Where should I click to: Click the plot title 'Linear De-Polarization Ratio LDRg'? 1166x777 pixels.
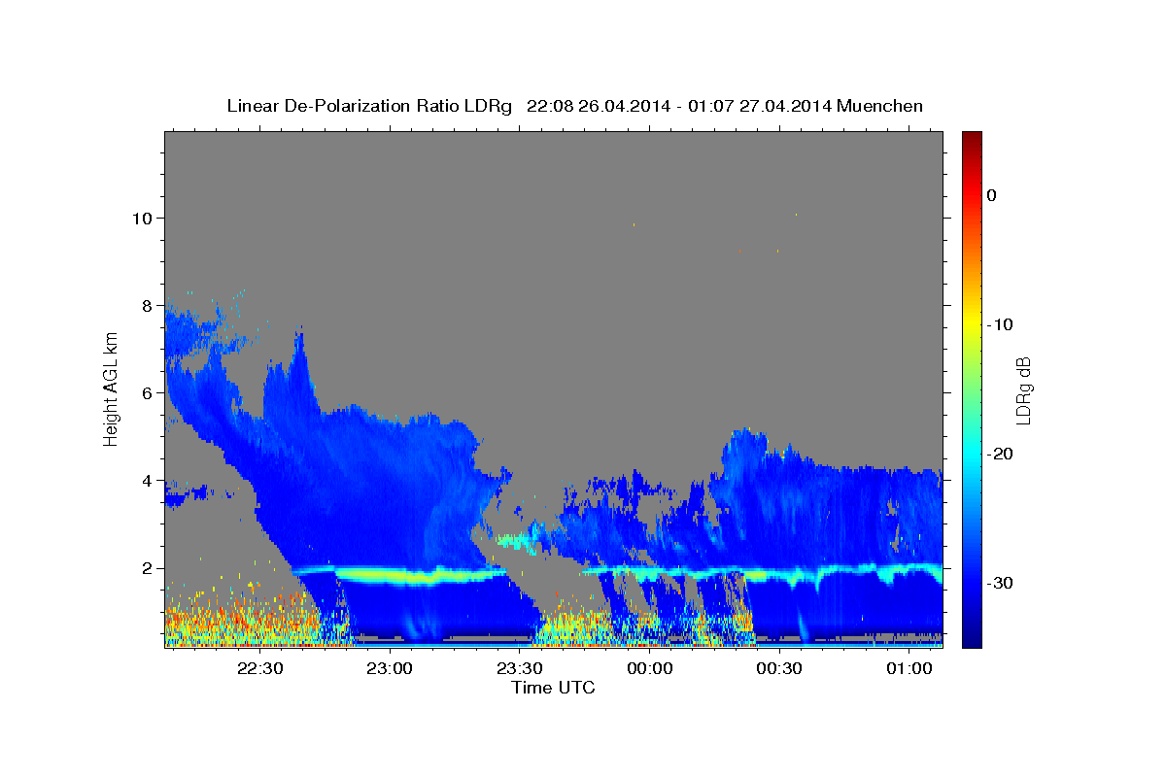point(368,106)
